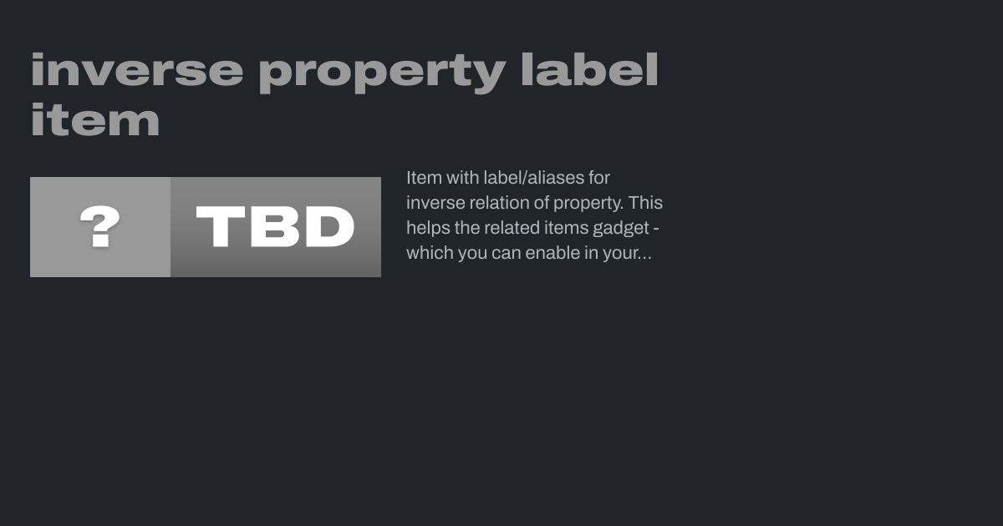This screenshot has height=526, width=1003.
Task: Click the word "inverse" in the heading
Action: 137,70
